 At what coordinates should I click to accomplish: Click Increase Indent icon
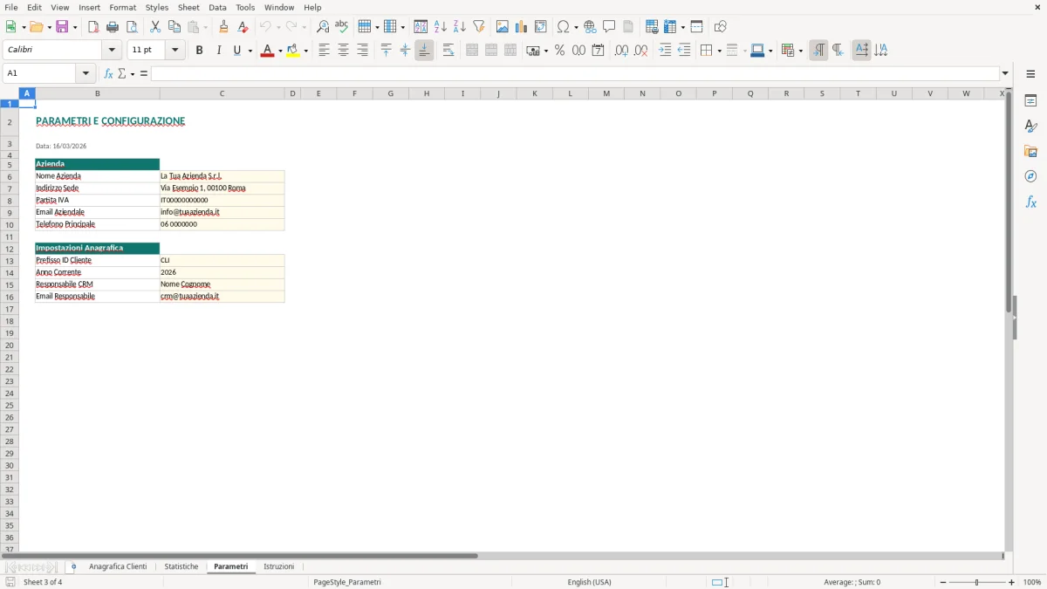pyautogui.click(x=665, y=51)
